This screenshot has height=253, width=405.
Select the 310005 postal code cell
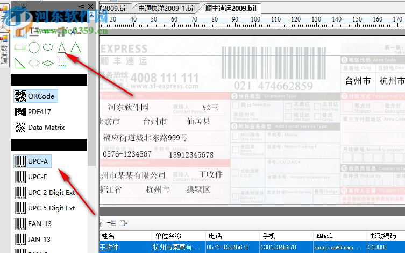[x=386, y=247]
